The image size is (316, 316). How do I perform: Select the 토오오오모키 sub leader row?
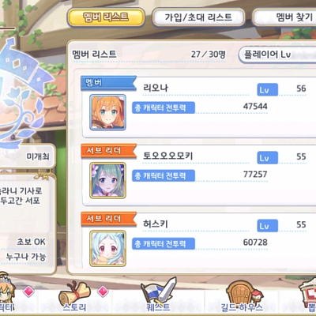click(199, 175)
